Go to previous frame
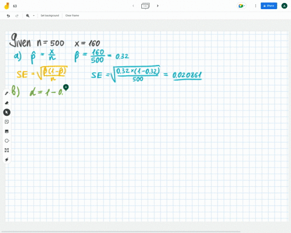This screenshot has width=291, height=233. (x=133, y=5)
